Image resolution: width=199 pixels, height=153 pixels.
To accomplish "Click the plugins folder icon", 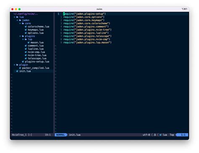I will point(23,36).
